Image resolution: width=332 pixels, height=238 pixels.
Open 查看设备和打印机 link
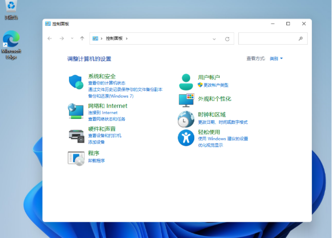pos(105,136)
